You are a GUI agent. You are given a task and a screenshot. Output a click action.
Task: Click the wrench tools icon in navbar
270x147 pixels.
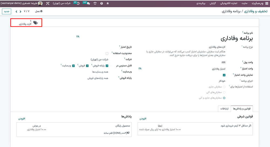point(48,4)
